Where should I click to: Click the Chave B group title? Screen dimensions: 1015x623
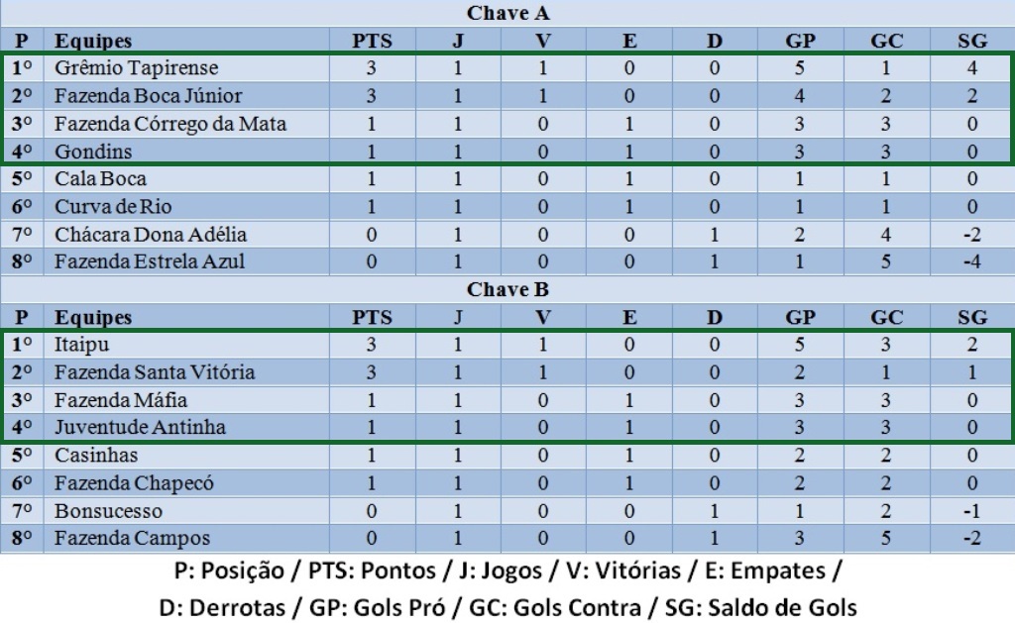click(507, 290)
